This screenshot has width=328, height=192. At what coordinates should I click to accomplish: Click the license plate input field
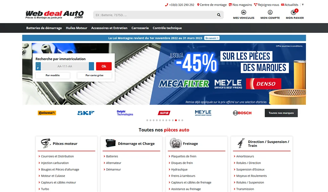[x=65, y=66]
